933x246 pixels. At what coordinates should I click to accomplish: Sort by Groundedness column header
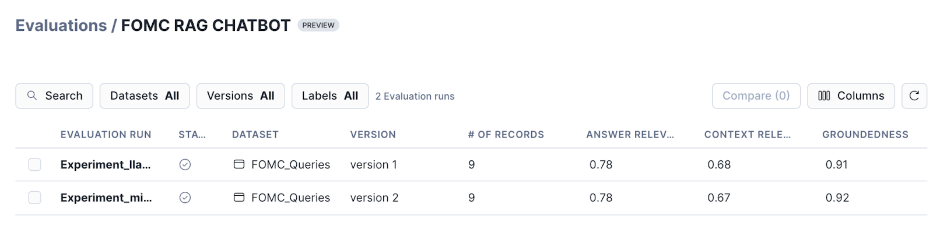pyautogui.click(x=865, y=135)
